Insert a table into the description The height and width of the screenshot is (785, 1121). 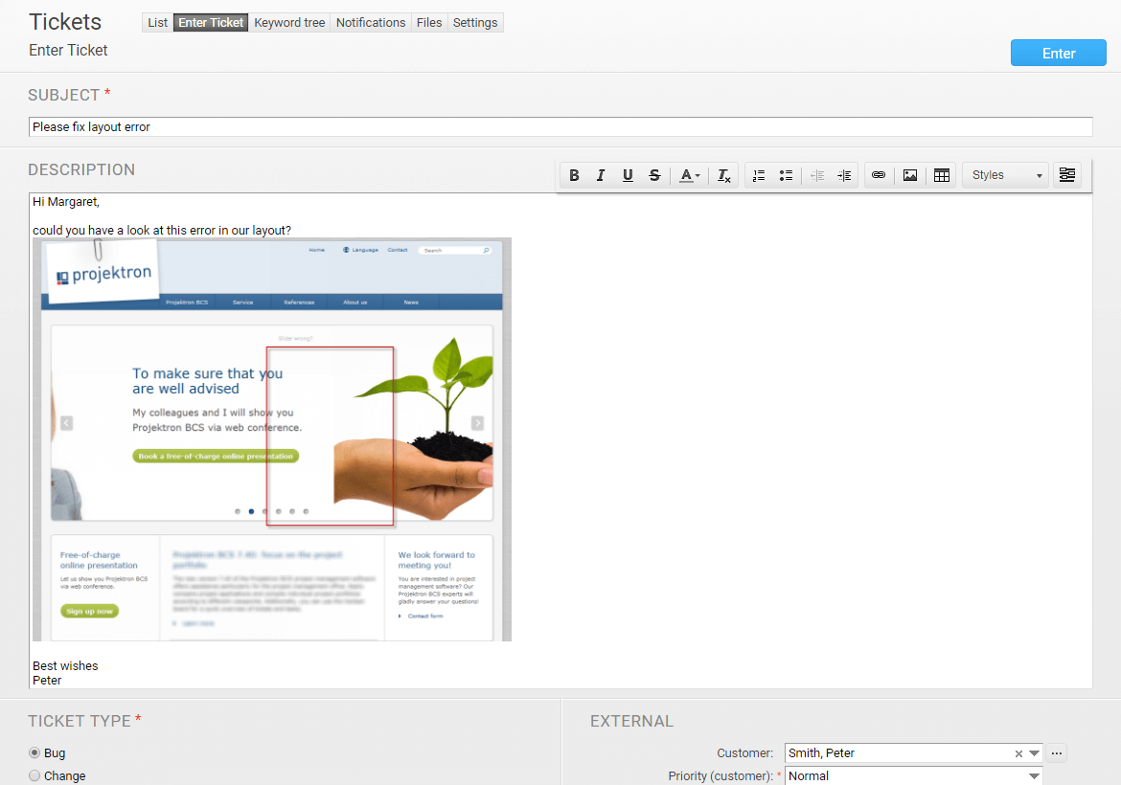[942, 175]
